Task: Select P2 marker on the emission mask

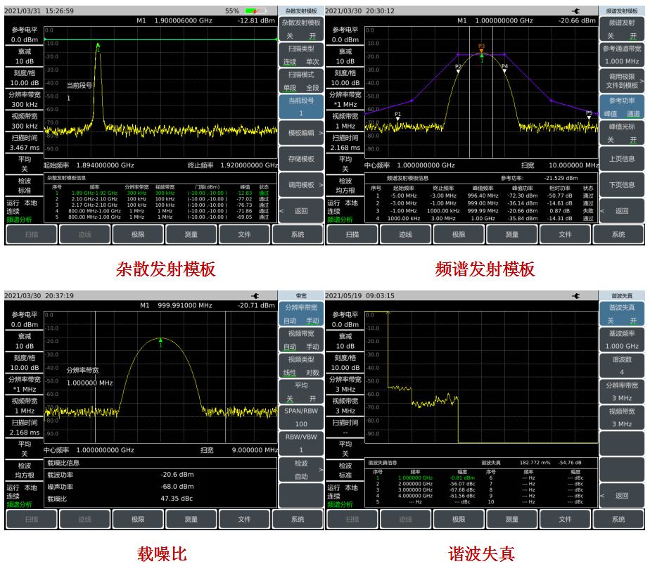Action: click(458, 70)
